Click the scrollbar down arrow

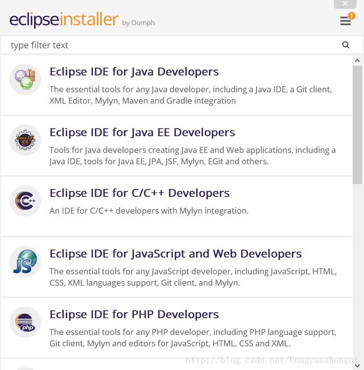click(x=358, y=366)
